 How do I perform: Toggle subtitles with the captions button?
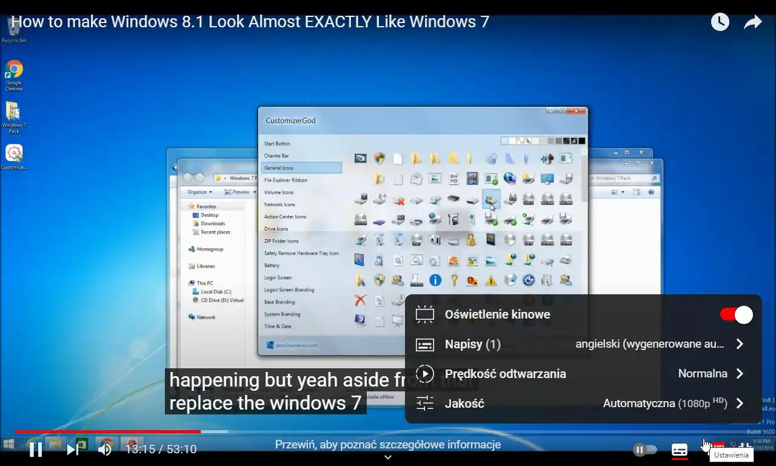point(680,450)
